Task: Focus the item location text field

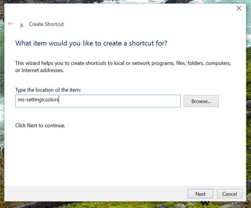Action: pos(121,101)
